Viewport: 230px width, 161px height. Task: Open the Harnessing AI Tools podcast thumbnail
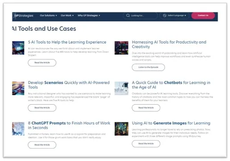[121, 48]
